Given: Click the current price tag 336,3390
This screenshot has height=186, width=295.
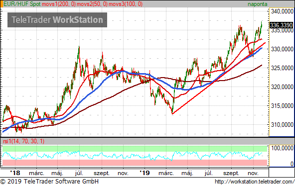Looking at the screenshot, I should pyautogui.click(x=281, y=25).
